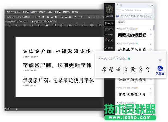
Task: Align bottom edges in options bar
Action: (x=43, y=17)
